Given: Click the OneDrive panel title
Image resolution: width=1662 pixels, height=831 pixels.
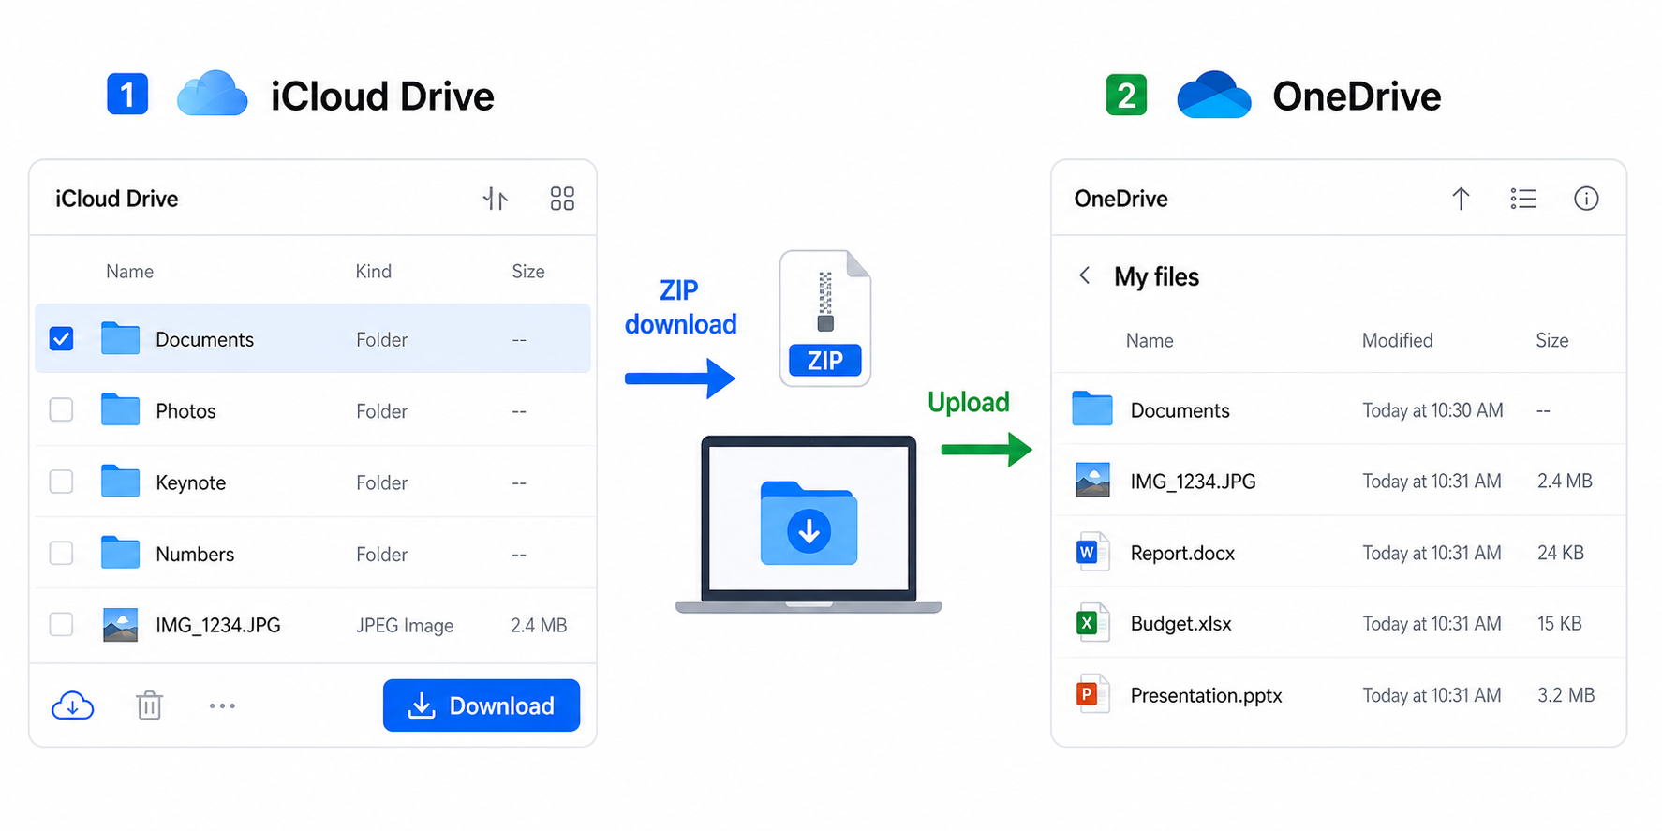Looking at the screenshot, I should point(1120,199).
